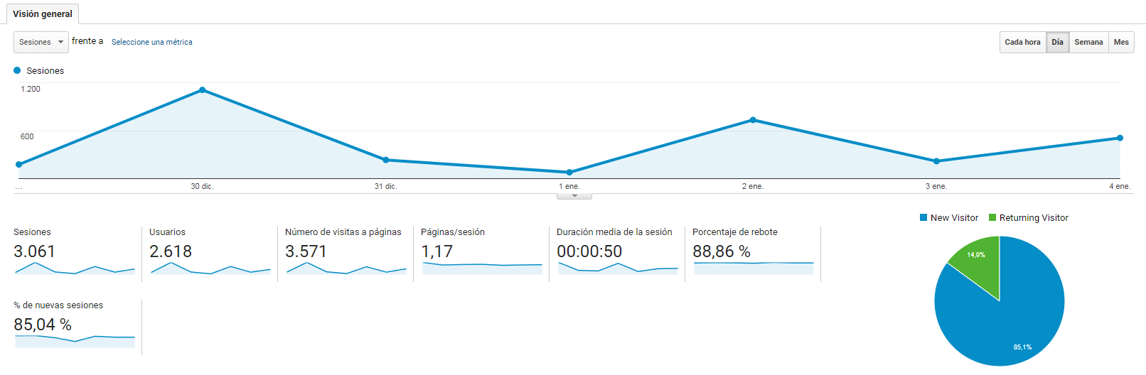Open the Sesiones metric dropdown
The width and height of the screenshot is (1146, 375).
point(41,42)
